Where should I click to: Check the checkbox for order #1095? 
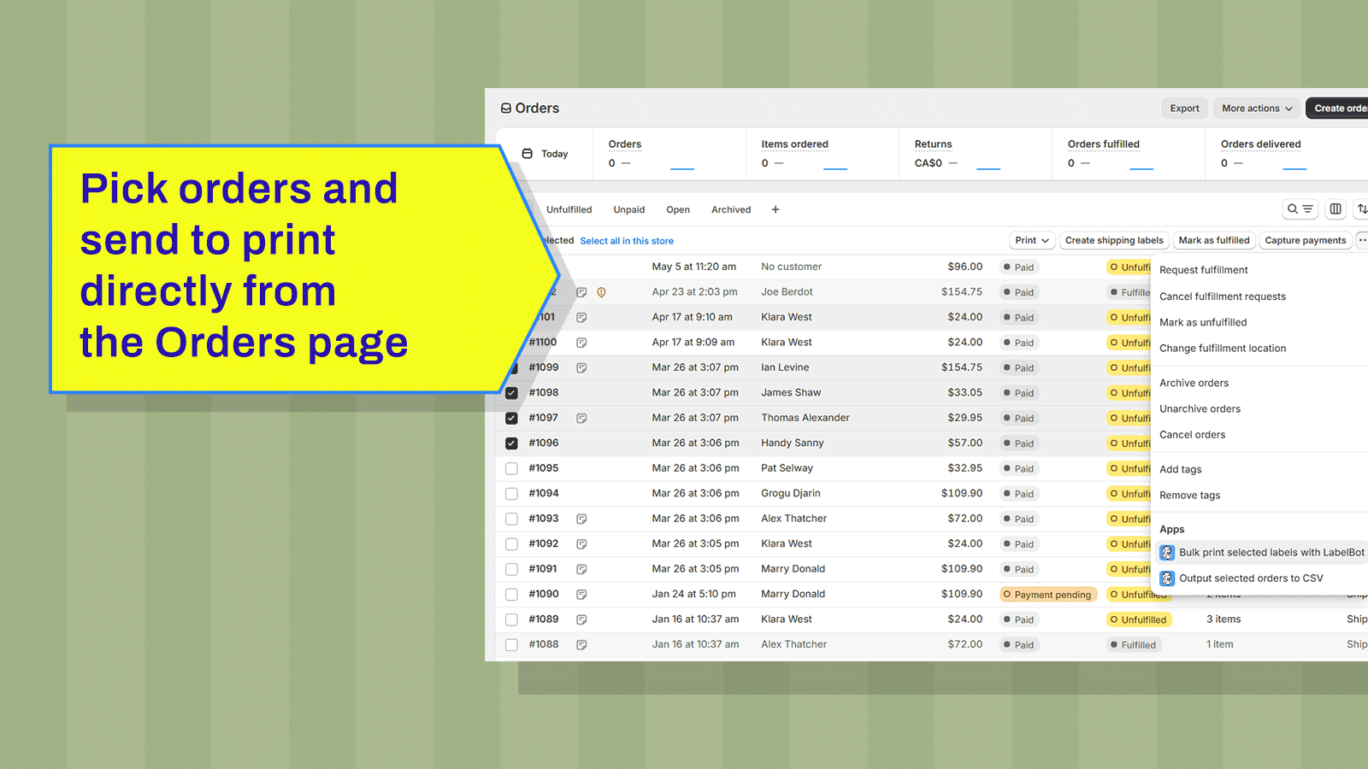pos(511,469)
